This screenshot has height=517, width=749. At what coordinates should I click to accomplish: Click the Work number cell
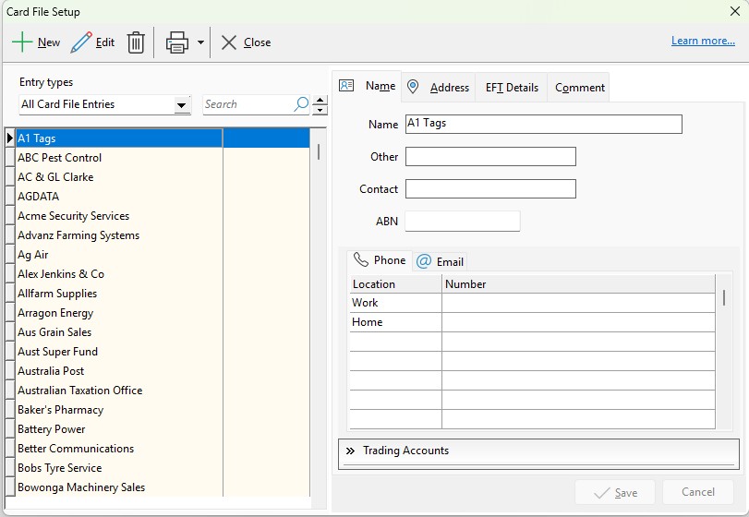[578, 303]
